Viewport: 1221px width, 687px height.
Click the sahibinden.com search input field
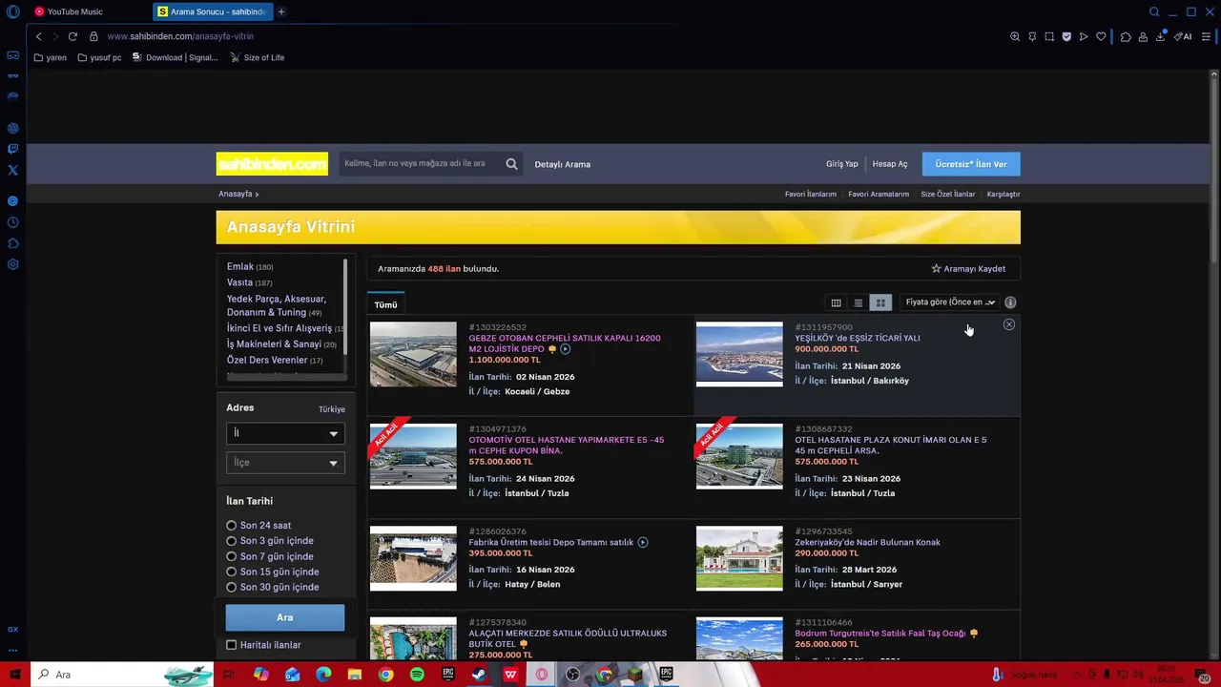(420, 164)
